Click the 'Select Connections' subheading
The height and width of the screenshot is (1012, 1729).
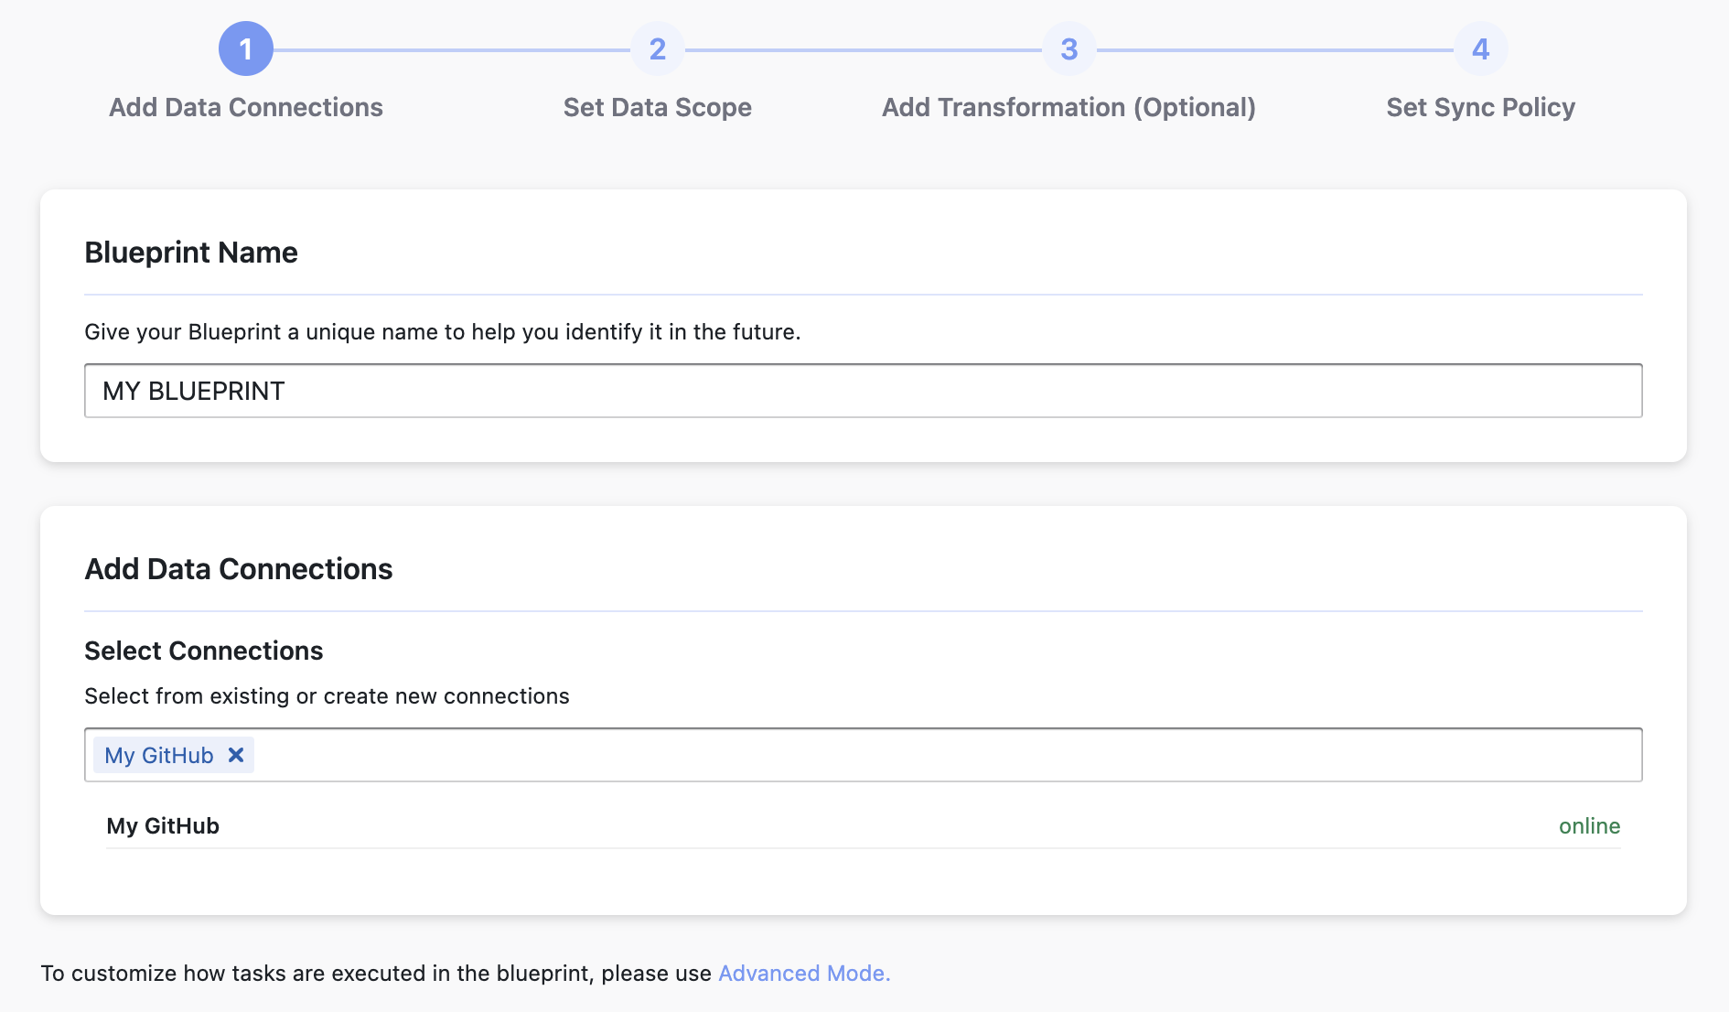[204, 651]
